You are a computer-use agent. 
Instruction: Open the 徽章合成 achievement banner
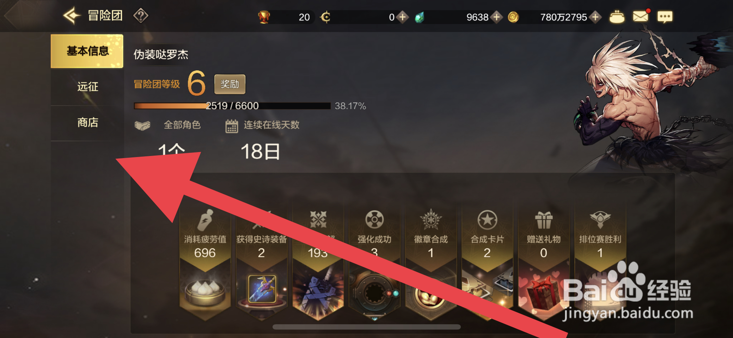click(x=431, y=262)
